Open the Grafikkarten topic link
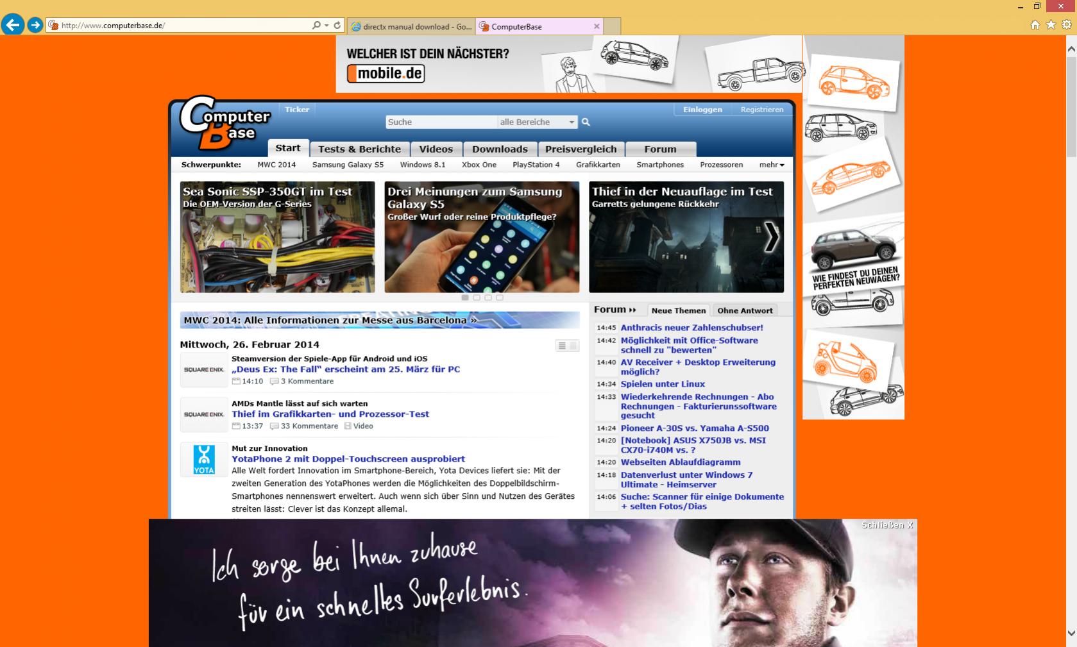The image size is (1077, 647). [x=598, y=165]
